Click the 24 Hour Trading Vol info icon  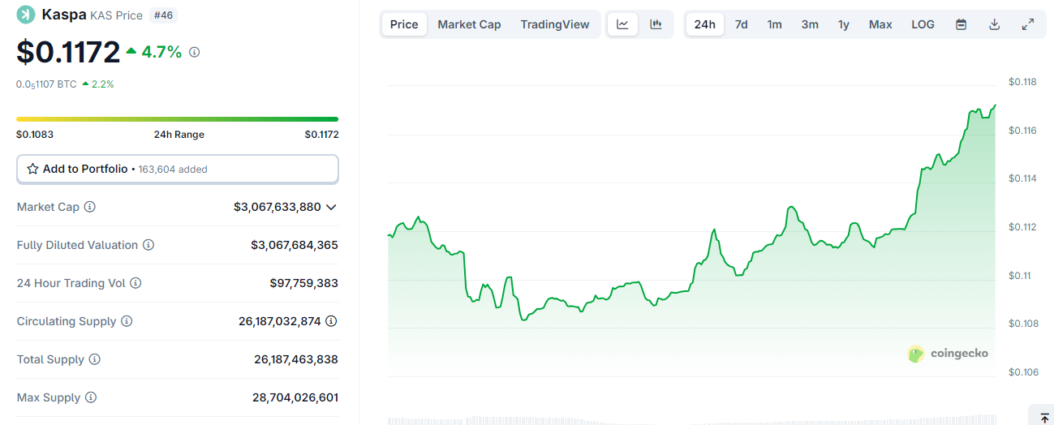(x=136, y=283)
